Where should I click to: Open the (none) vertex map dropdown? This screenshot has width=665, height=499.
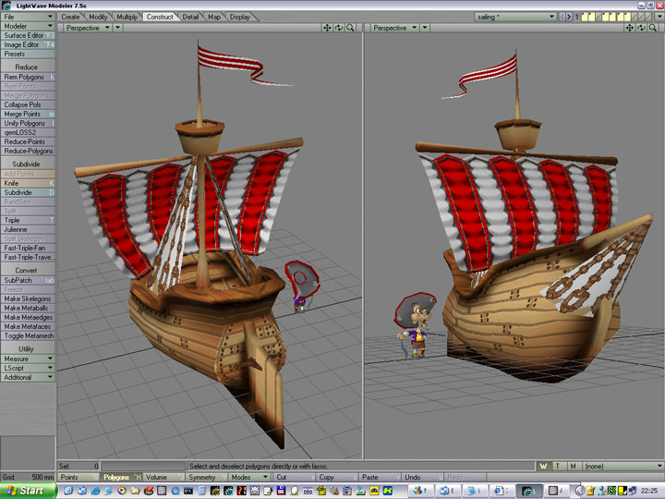click(623, 466)
